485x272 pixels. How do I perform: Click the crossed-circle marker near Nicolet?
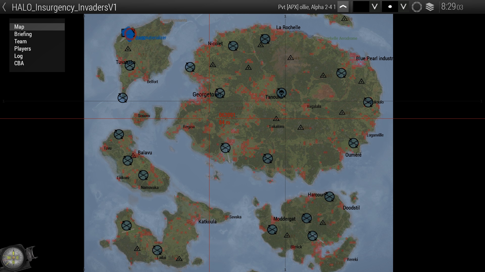(x=233, y=46)
